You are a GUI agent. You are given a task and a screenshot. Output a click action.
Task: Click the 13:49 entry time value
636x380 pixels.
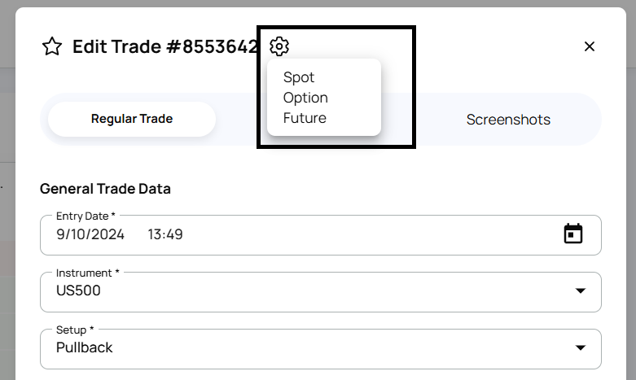pyautogui.click(x=165, y=234)
